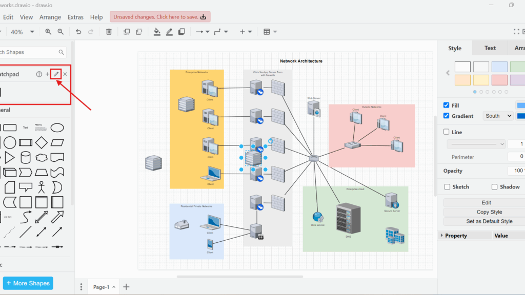Open the 40% zoom dropdown

23,32
